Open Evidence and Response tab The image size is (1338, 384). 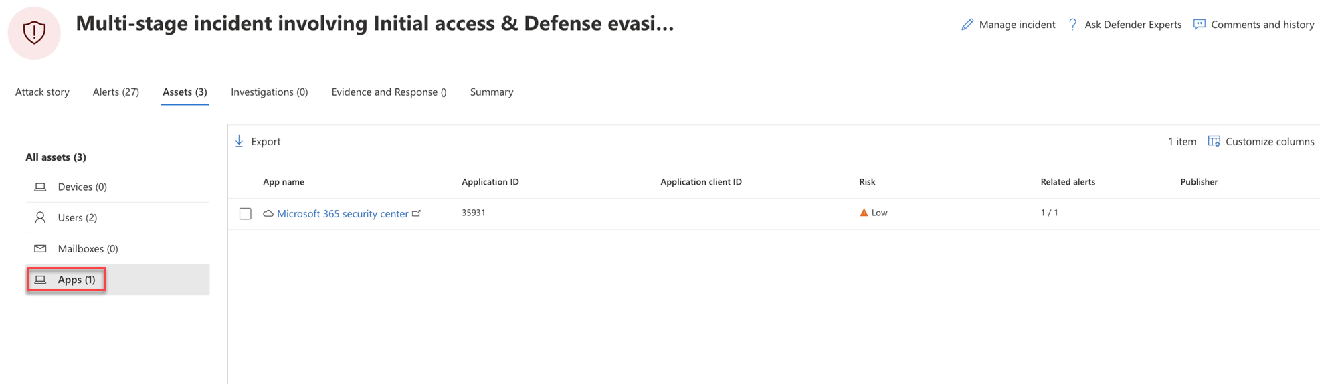click(x=389, y=92)
